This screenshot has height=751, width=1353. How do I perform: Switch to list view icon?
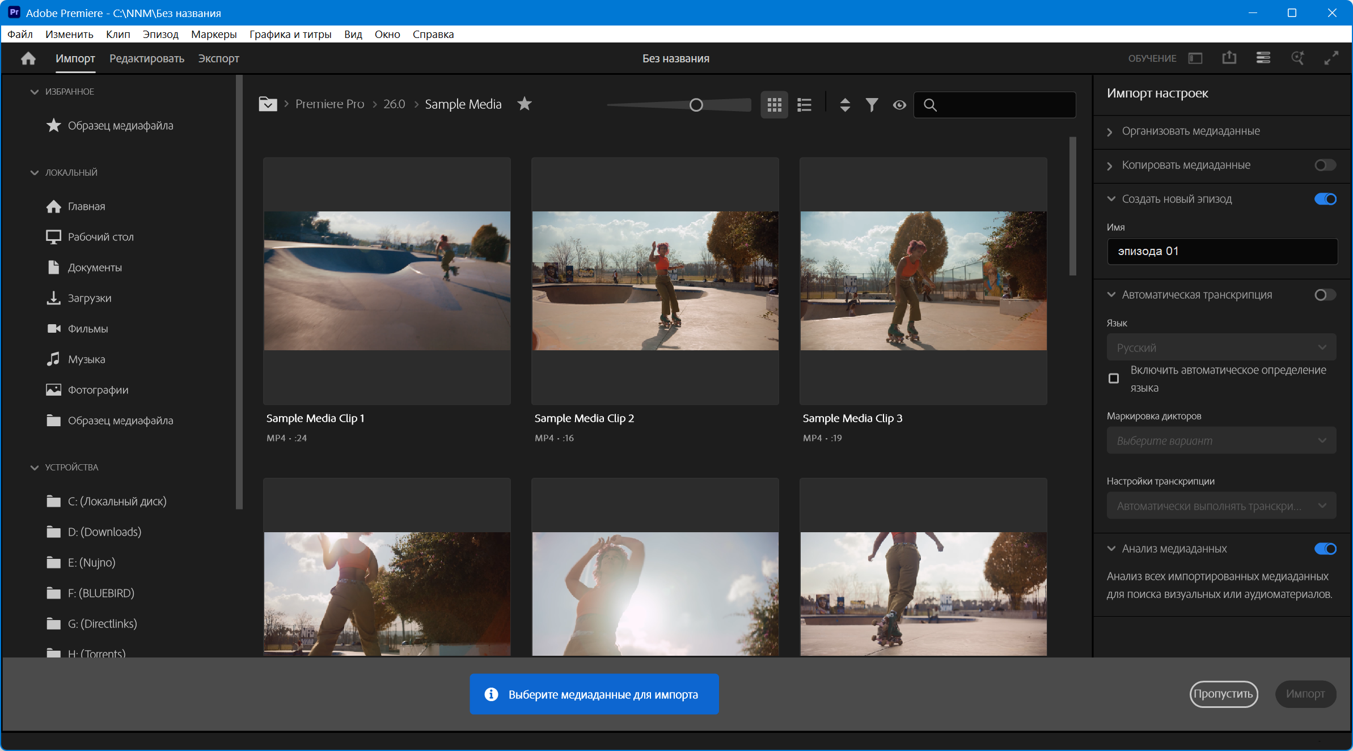coord(804,105)
